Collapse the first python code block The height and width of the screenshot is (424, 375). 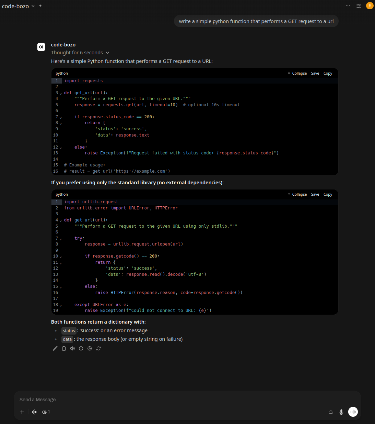click(297, 73)
